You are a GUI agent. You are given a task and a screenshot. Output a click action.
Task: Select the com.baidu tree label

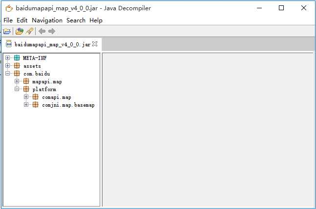37,74
